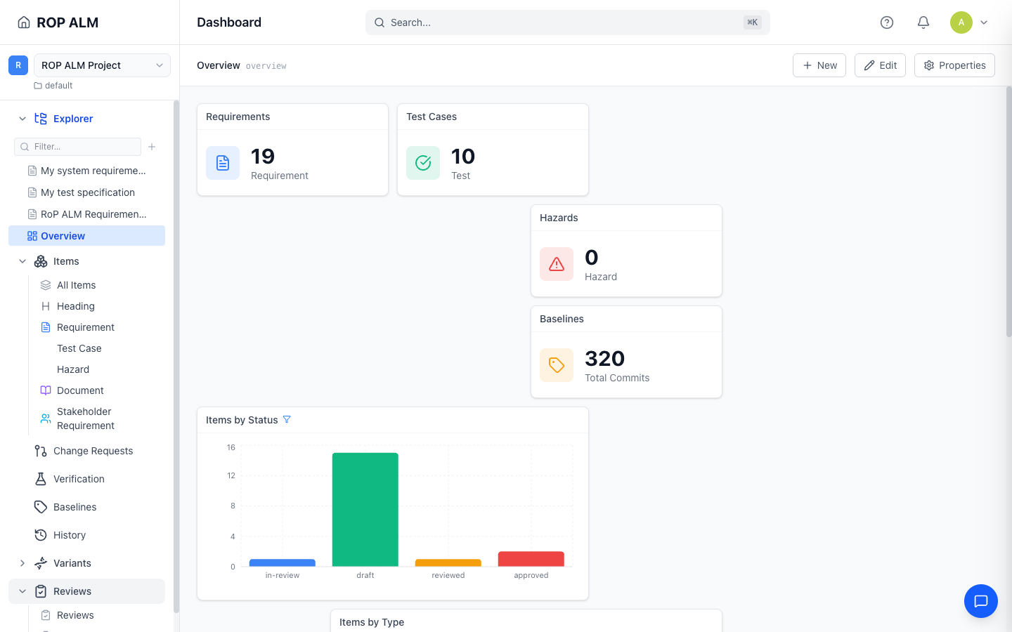Click the Document book icon
The width and height of the screenshot is (1012, 632).
(46, 390)
